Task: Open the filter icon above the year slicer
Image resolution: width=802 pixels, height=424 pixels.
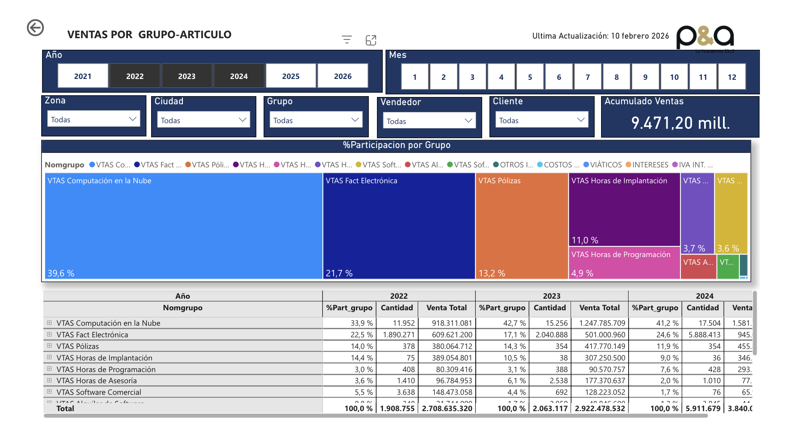Action: click(x=347, y=40)
